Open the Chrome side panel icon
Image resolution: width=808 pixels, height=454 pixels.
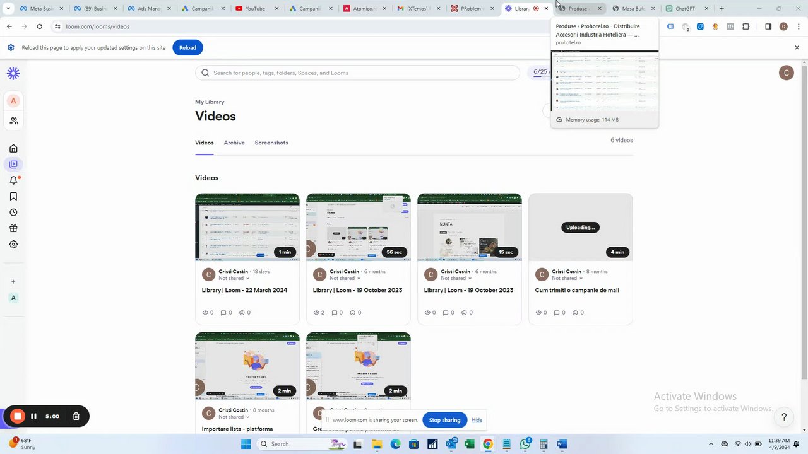(x=768, y=26)
